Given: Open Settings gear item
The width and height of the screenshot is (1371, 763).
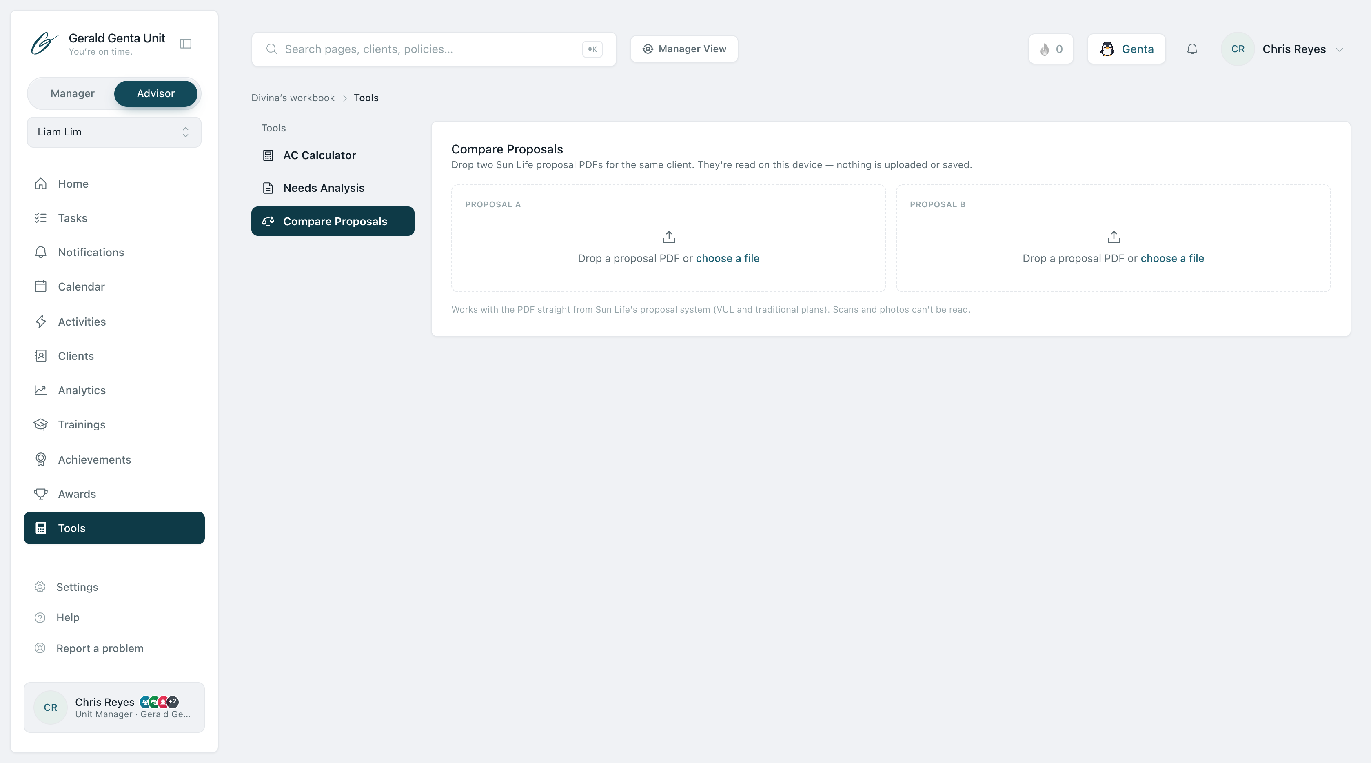Looking at the screenshot, I should pyautogui.click(x=114, y=587).
